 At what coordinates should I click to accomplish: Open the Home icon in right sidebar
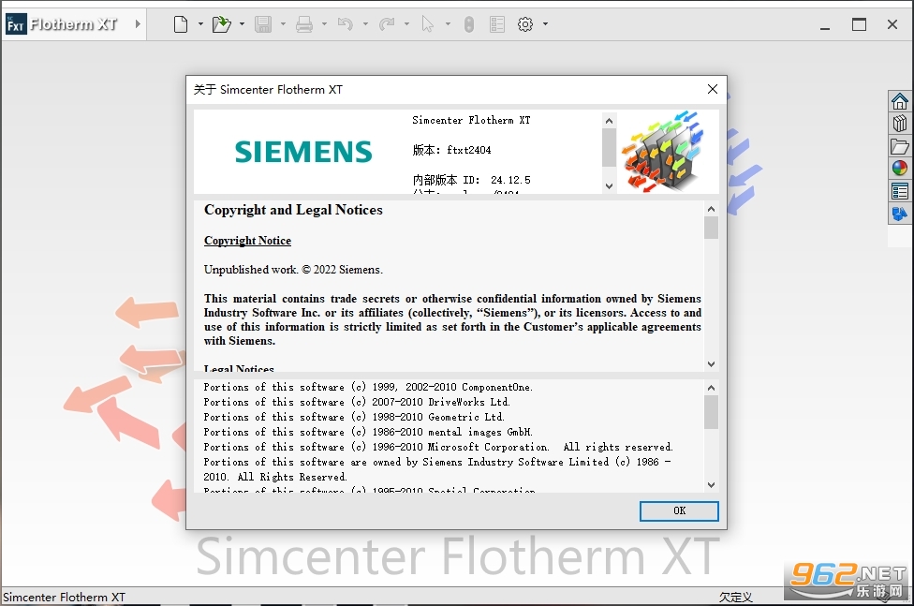click(x=899, y=101)
